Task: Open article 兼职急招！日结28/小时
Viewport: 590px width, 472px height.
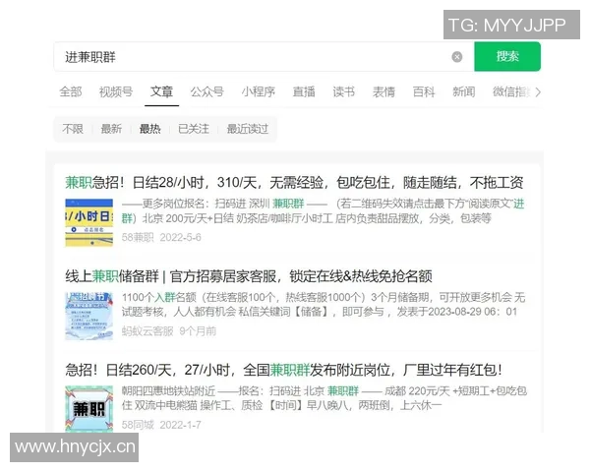Action: [294, 183]
